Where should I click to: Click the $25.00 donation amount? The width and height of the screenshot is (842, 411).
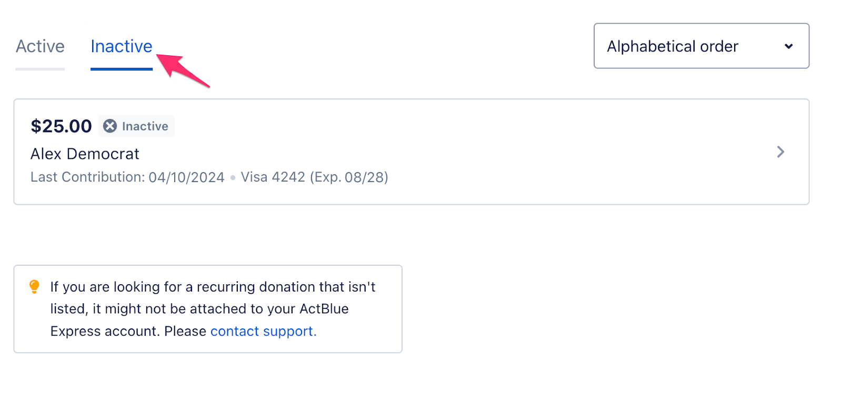[61, 126]
